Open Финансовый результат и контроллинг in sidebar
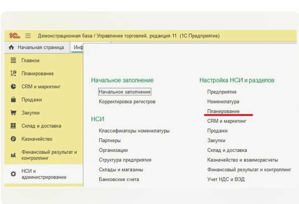The width and height of the screenshot is (299, 204). [44, 155]
